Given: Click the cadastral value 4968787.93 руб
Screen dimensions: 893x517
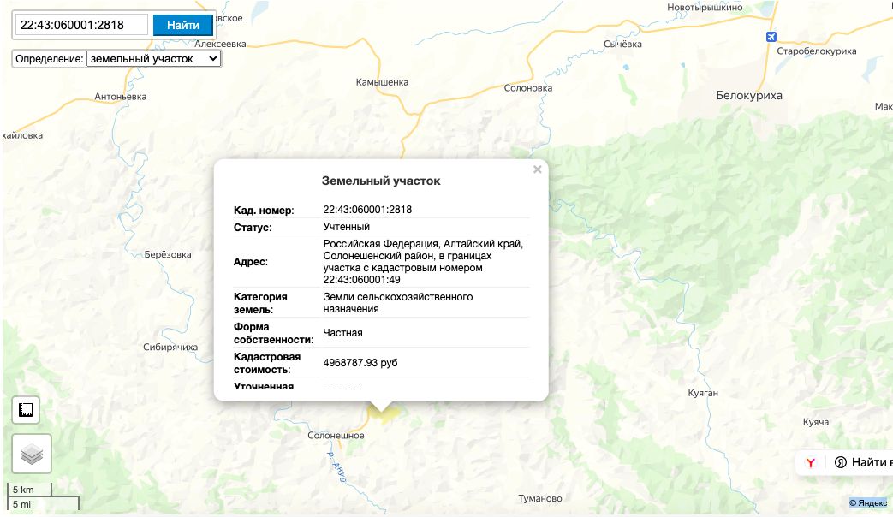Looking at the screenshot, I should coord(360,363).
